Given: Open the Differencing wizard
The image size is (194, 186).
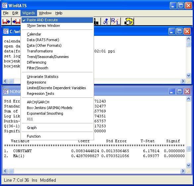Looking at the screenshot, I should tap(57, 62).
